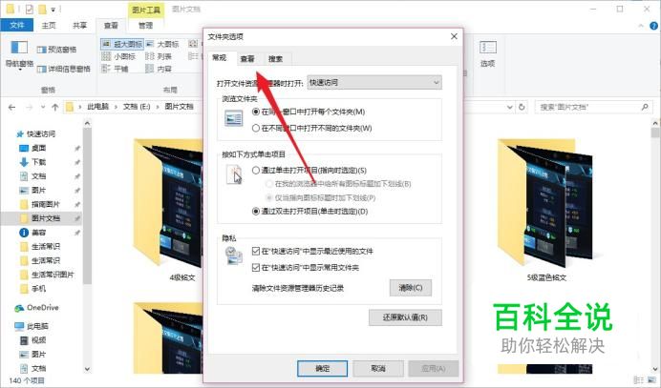This screenshot has height=388, width=661.
Task: Open the 快速访问 dropdown in dialog
Action: (374, 83)
